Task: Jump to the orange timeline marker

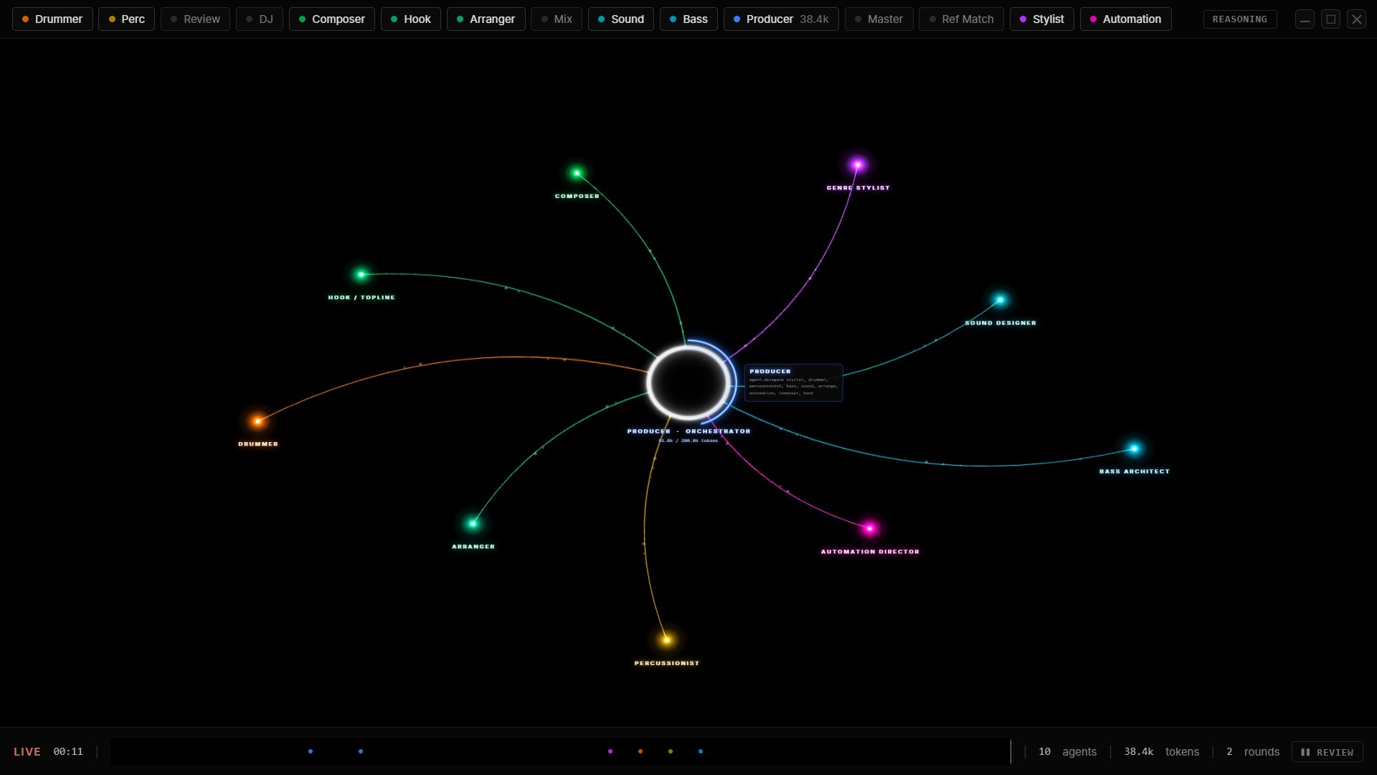Action: click(640, 751)
